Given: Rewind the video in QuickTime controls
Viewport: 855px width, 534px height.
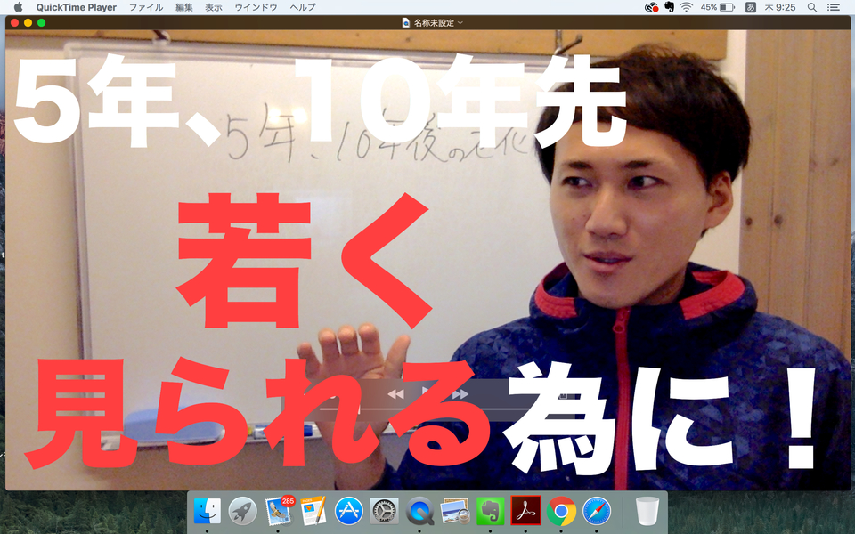Looking at the screenshot, I should pos(396,393).
